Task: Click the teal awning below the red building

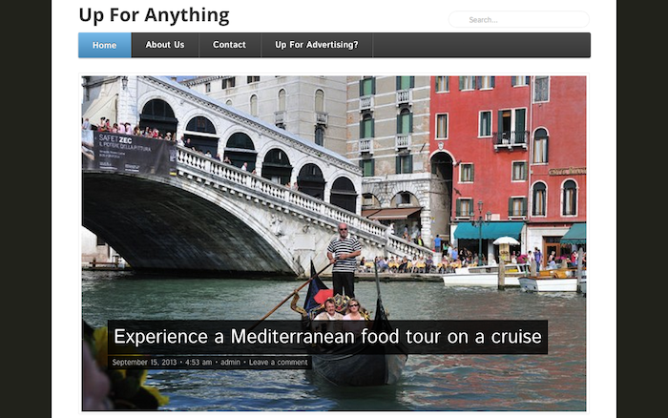Action: [x=489, y=231]
